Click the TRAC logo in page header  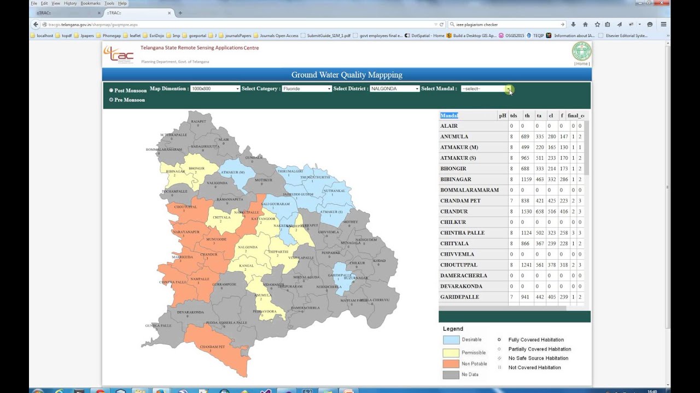point(119,55)
